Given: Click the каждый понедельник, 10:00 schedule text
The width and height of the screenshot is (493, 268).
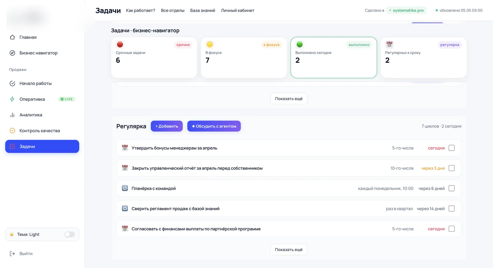Looking at the screenshot, I should [385, 189].
